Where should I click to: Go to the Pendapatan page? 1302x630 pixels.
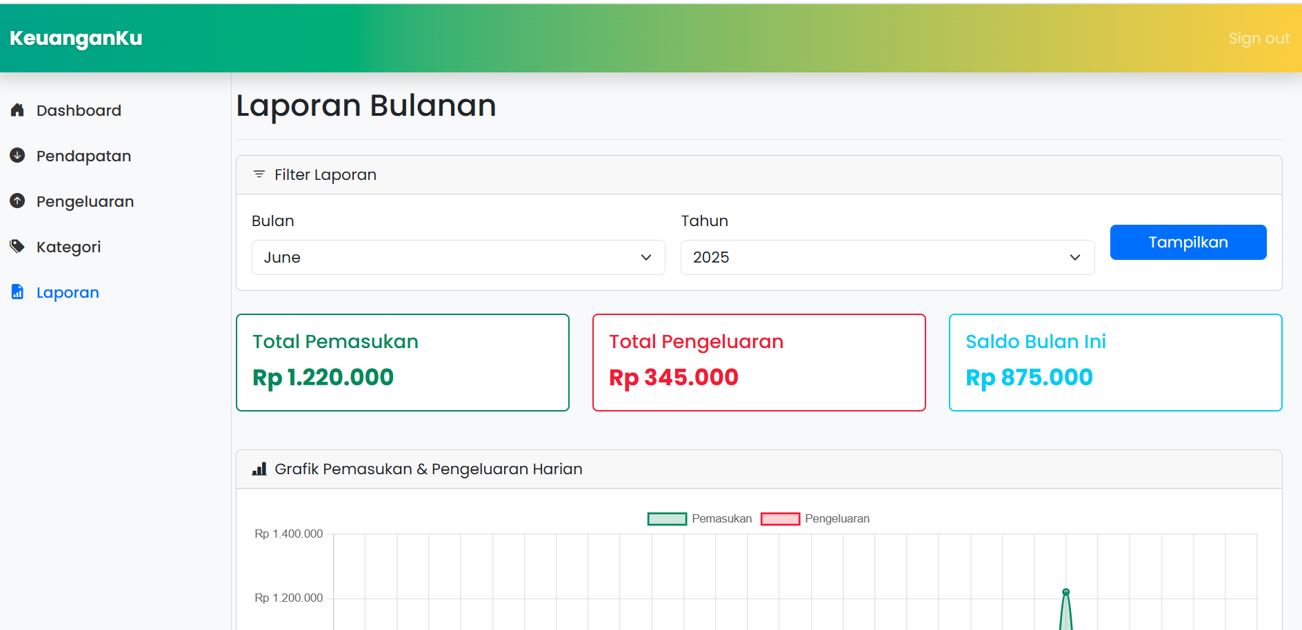click(x=83, y=156)
